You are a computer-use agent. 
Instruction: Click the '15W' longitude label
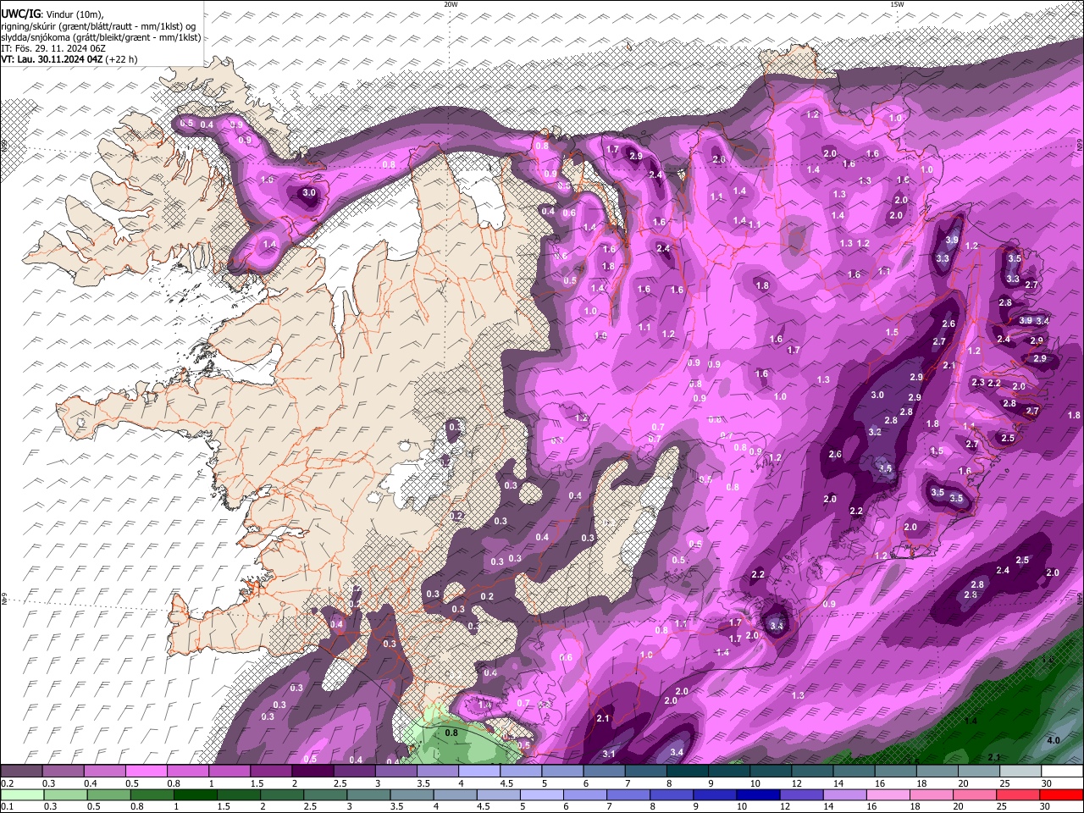[897, 4]
